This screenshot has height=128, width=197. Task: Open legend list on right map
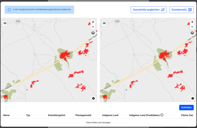tap(104, 23)
